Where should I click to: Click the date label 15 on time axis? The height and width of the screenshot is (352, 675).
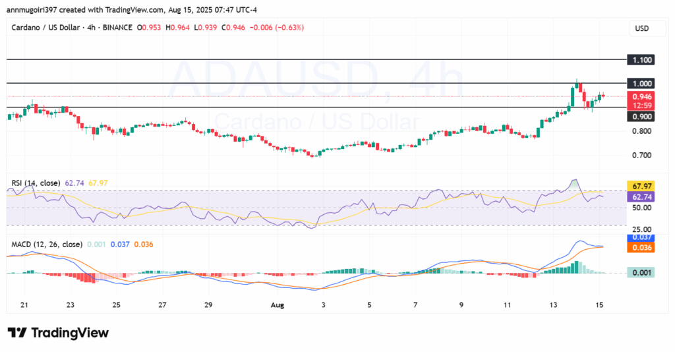(599, 305)
